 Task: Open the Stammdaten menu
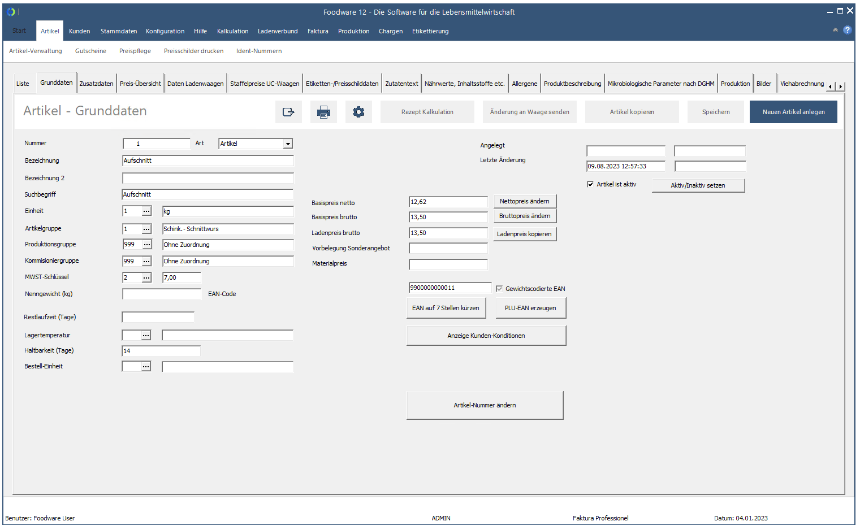pyautogui.click(x=119, y=31)
